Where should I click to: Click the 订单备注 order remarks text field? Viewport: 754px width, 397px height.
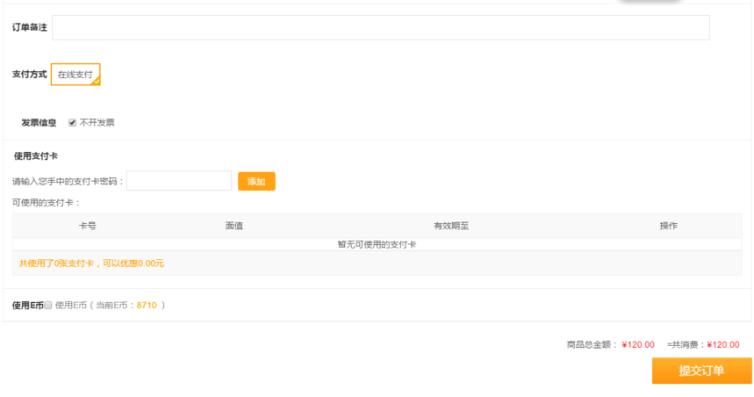point(380,27)
